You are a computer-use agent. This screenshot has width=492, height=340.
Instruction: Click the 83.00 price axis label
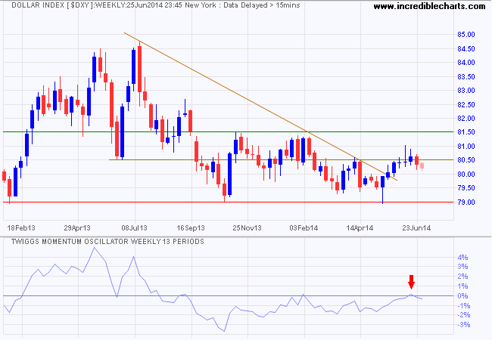point(466,91)
